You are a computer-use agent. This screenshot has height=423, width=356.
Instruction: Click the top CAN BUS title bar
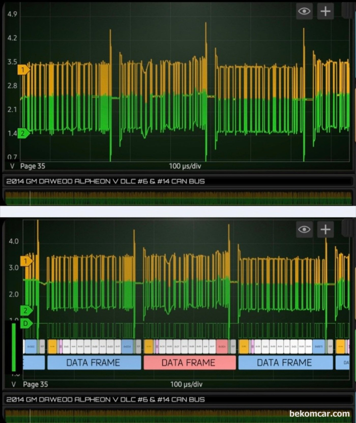(178, 181)
